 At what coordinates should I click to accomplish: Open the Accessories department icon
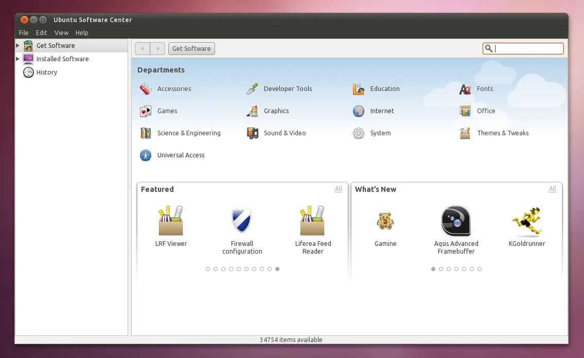(146, 89)
